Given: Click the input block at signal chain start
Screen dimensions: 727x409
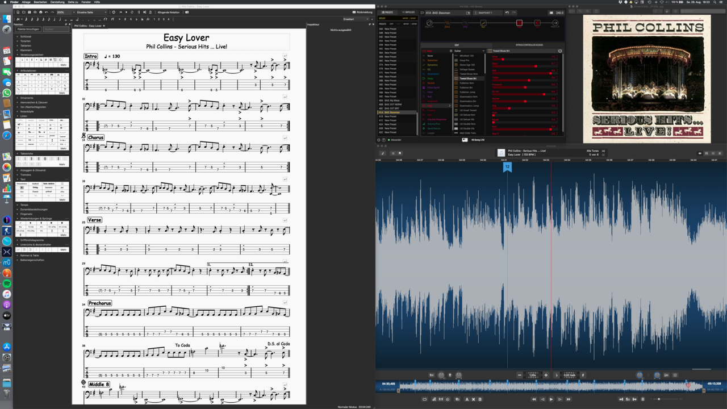Looking at the screenshot, I should tap(429, 23).
